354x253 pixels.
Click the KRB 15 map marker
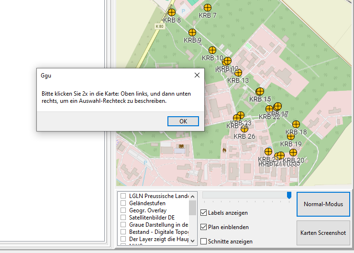click(260, 91)
